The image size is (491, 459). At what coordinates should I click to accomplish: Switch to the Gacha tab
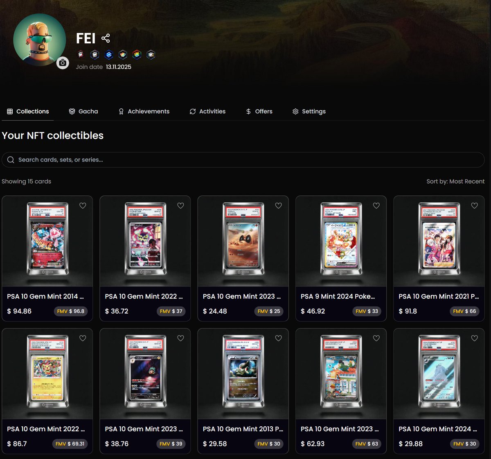click(83, 111)
